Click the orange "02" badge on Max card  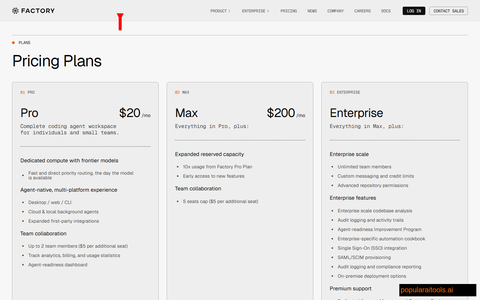[x=177, y=92]
